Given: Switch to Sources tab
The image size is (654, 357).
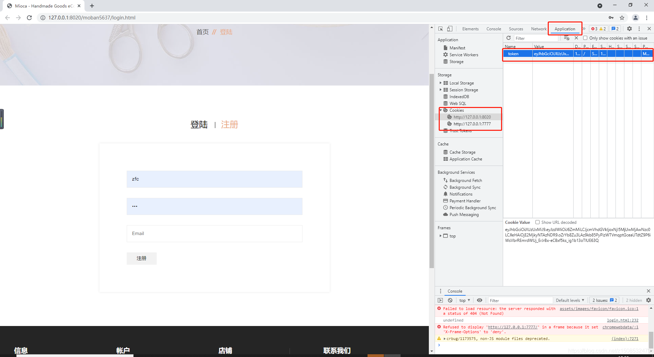Looking at the screenshot, I should click(x=516, y=29).
